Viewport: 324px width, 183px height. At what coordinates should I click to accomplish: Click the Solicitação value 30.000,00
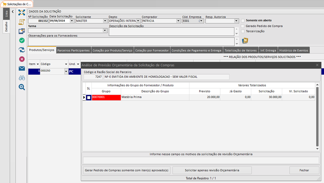[x=267, y=97]
